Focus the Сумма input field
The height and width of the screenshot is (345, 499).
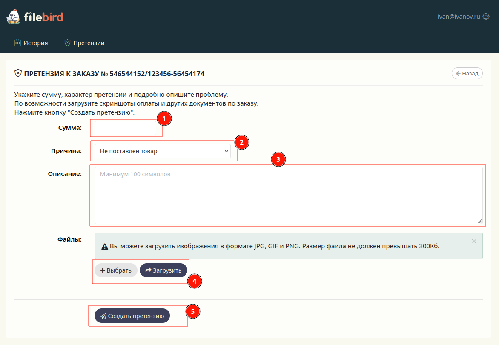pos(125,128)
